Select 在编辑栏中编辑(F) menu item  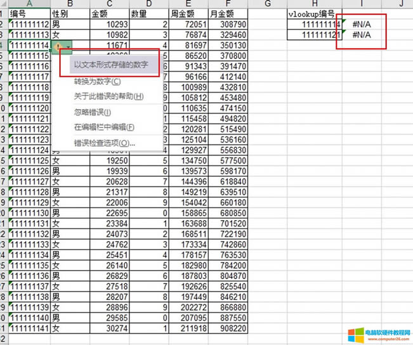[x=104, y=127]
